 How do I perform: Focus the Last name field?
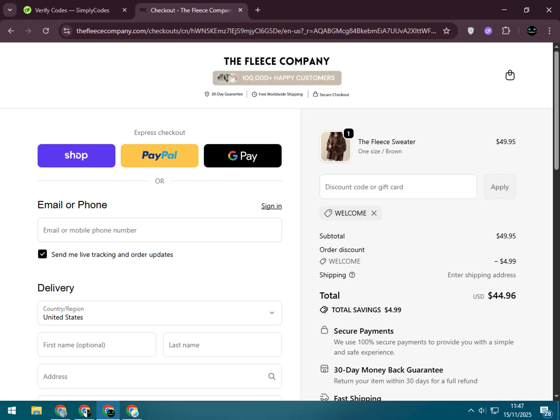click(223, 345)
